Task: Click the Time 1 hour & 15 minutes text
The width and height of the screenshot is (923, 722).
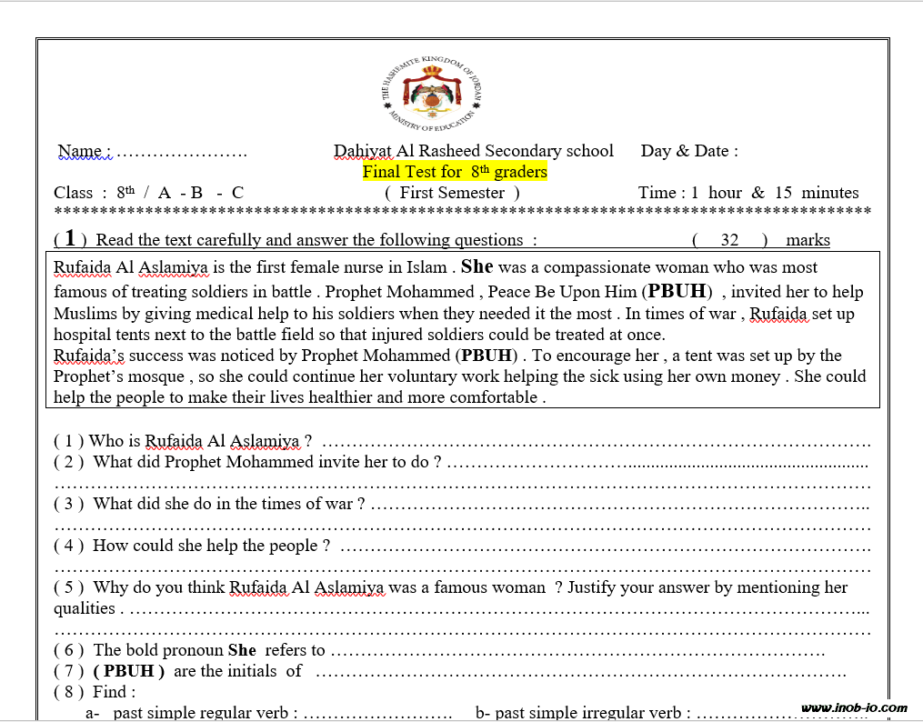Action: click(747, 193)
